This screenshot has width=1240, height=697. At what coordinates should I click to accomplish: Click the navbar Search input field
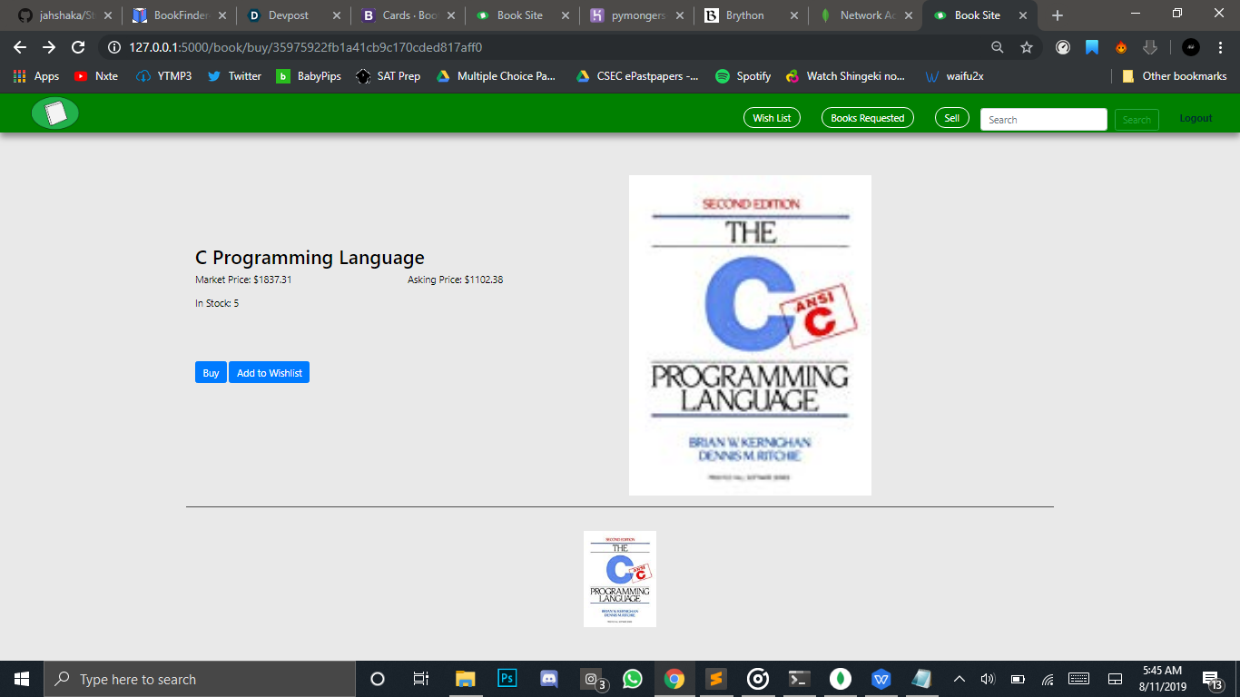click(x=1044, y=119)
